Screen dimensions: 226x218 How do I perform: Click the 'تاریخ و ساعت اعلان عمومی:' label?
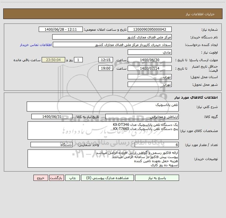(105, 30)
